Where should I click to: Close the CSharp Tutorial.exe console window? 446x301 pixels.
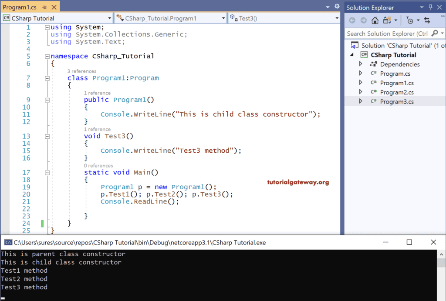coord(433,242)
